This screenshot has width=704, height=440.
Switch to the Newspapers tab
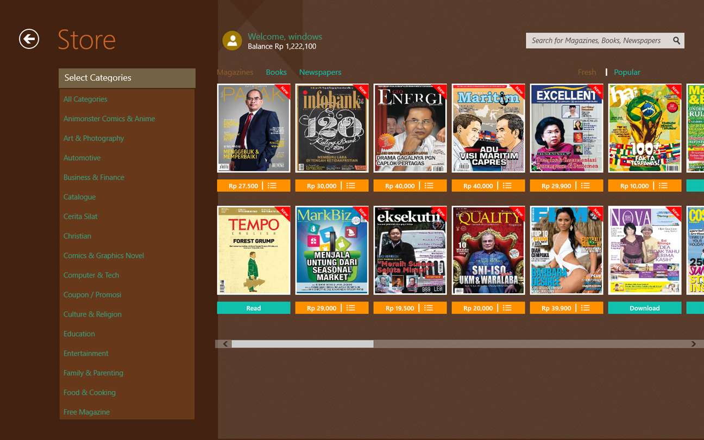(320, 72)
